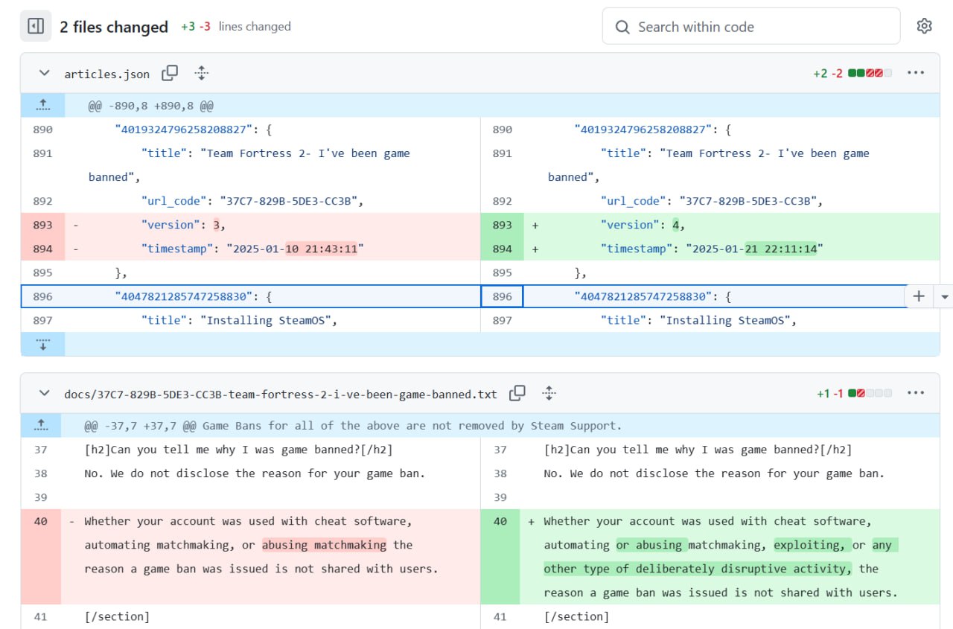Click the added line '"version": 4,'
Image resolution: width=953 pixels, height=629 pixels.
(x=643, y=225)
